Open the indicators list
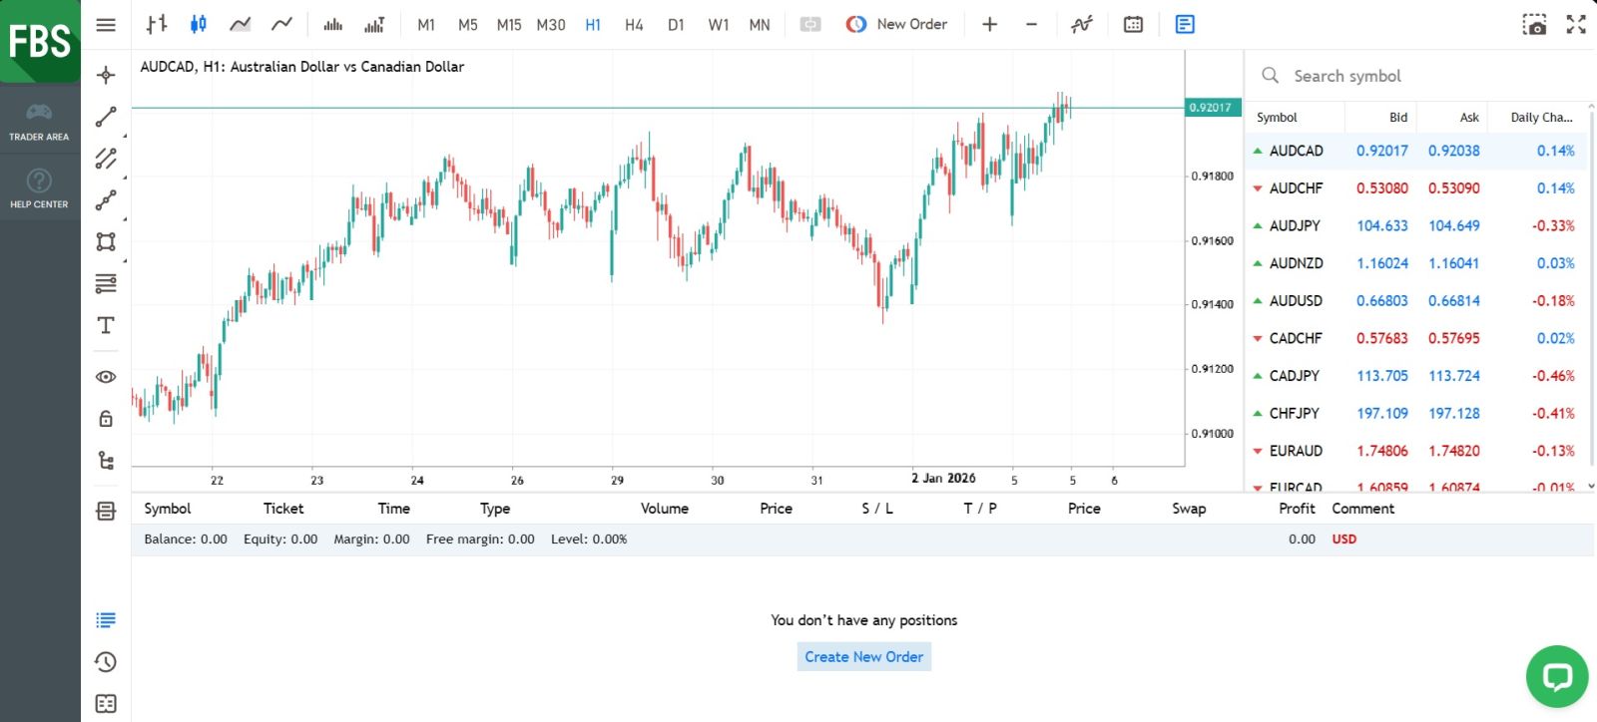Viewport: 1597px width, 722px height. point(1082,24)
